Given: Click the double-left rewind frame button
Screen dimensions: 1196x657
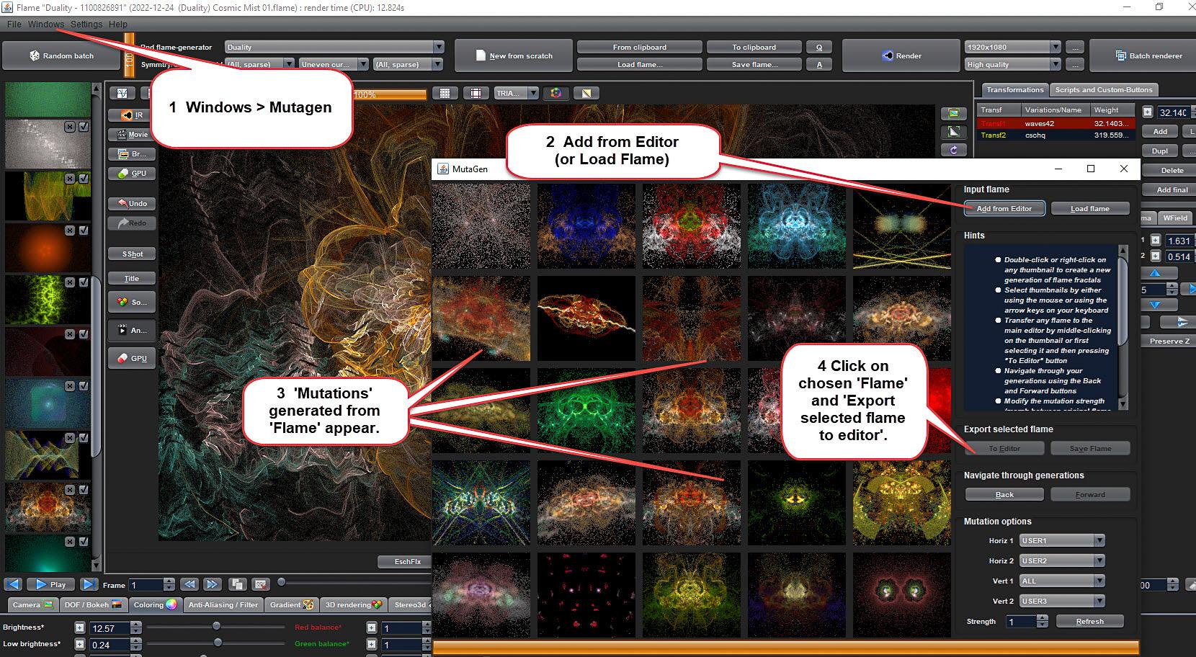Looking at the screenshot, I should pyautogui.click(x=189, y=584).
